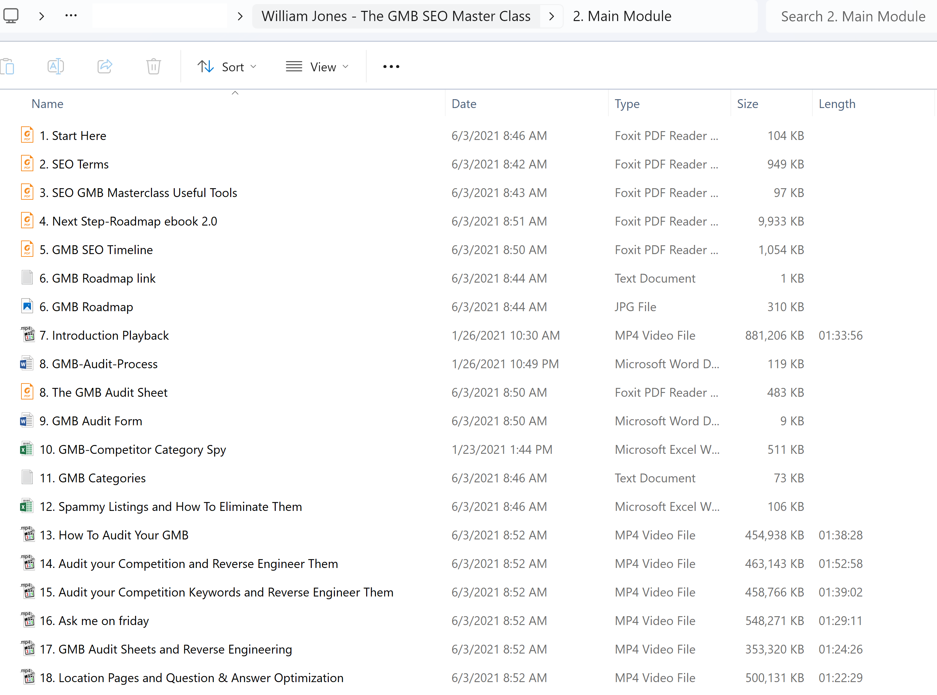937x695 pixels.
Task: Select Excel icon of 12. Spammy Listings
Action: [27, 506]
